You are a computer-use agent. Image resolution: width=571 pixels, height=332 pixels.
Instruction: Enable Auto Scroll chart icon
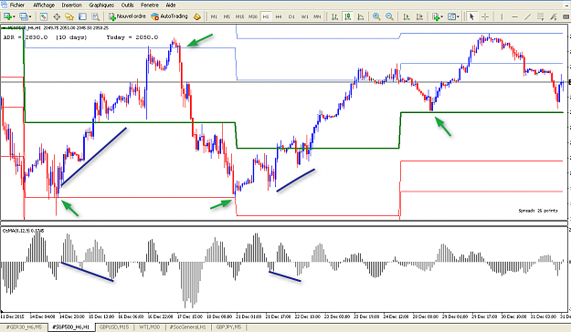tap(407, 16)
